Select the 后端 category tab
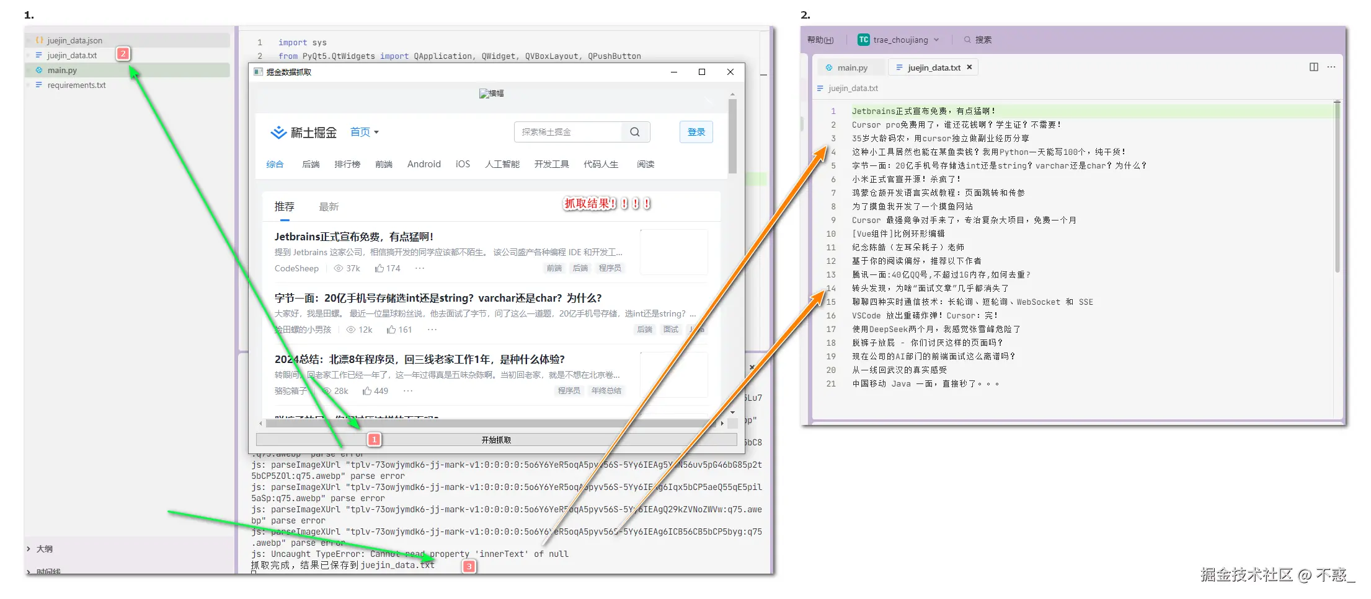This screenshot has width=1371, height=599. click(x=311, y=164)
